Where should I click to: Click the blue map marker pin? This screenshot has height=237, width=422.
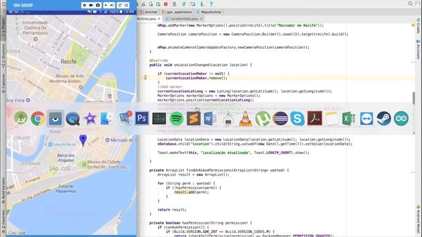pyautogui.click(x=83, y=140)
